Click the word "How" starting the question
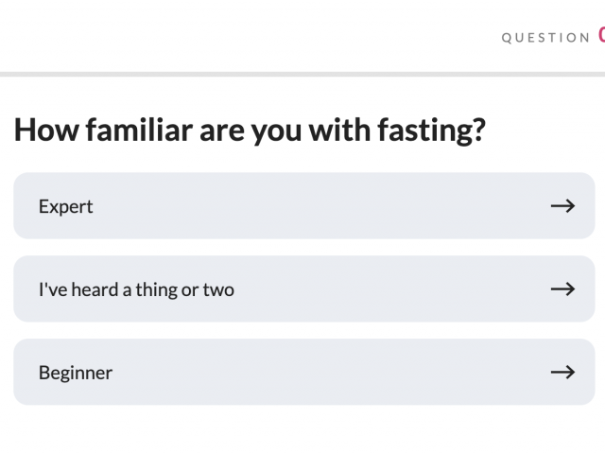The width and height of the screenshot is (605, 454). [x=45, y=131]
